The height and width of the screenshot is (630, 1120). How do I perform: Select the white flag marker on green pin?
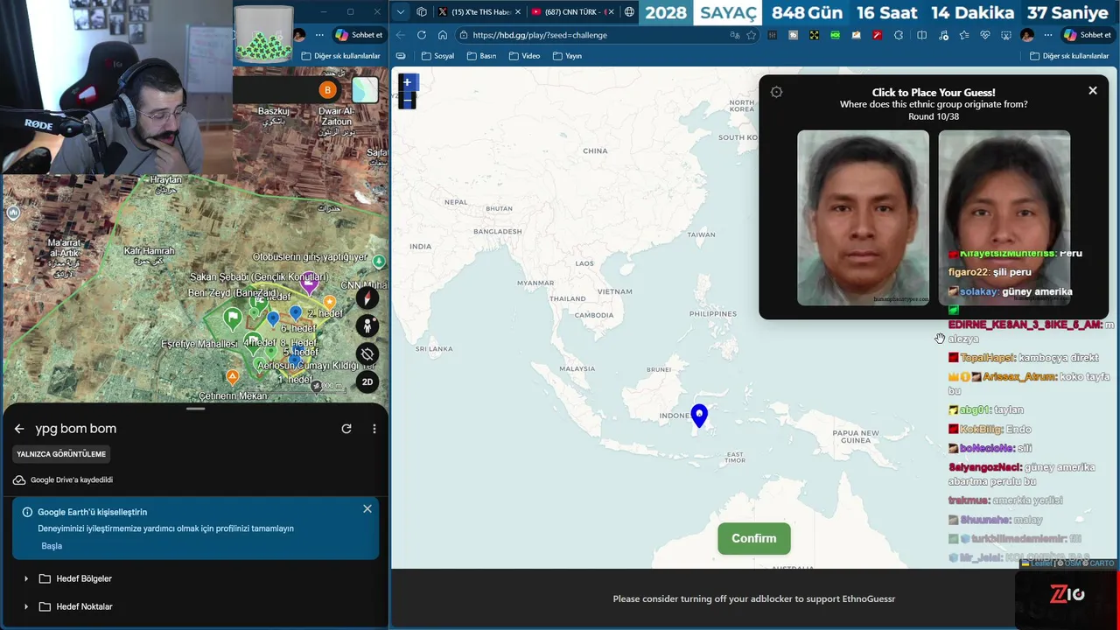pyautogui.click(x=232, y=318)
